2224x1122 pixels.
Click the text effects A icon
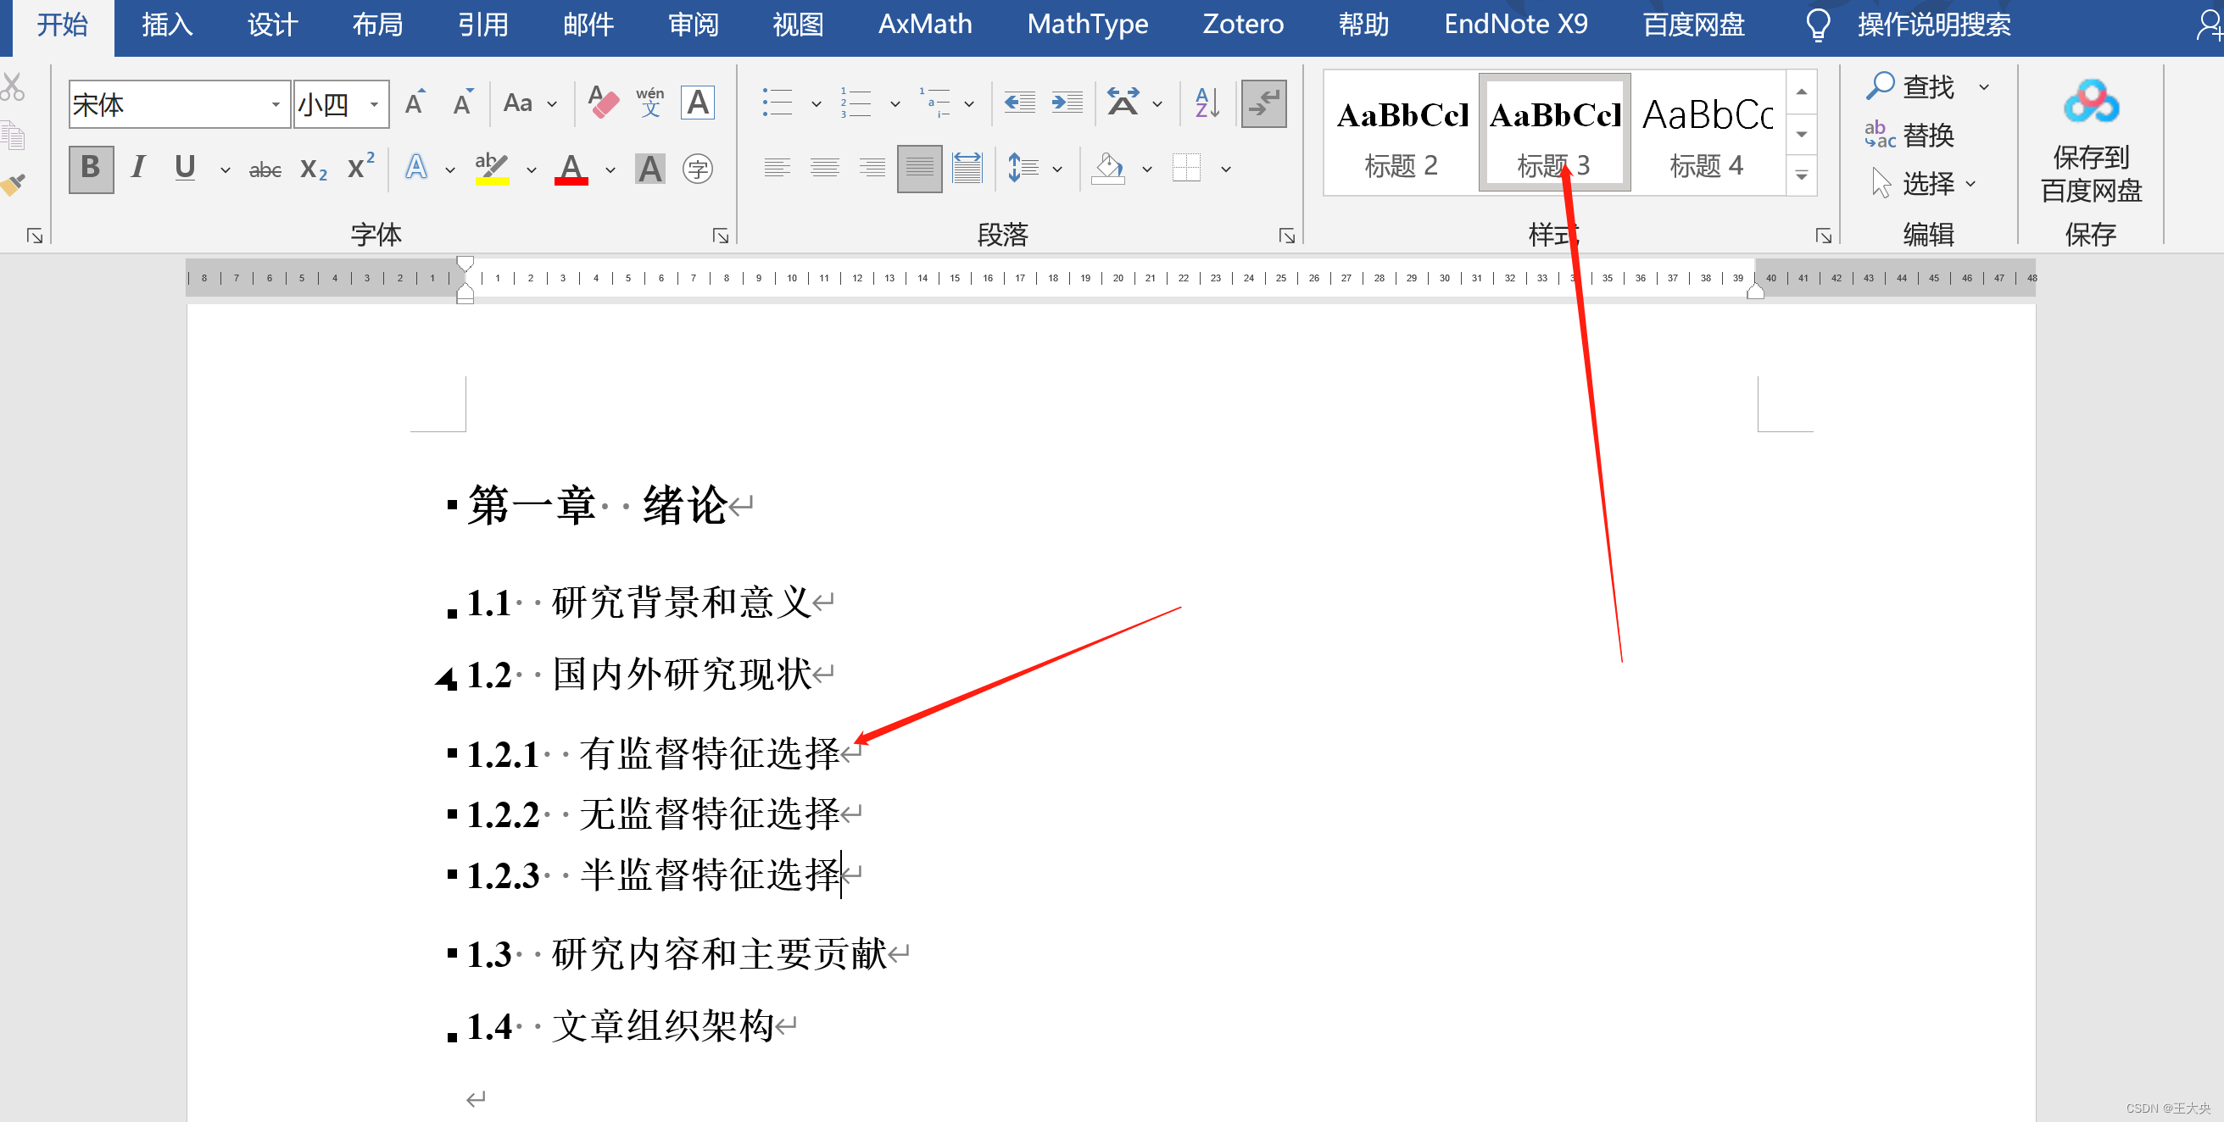tap(417, 168)
